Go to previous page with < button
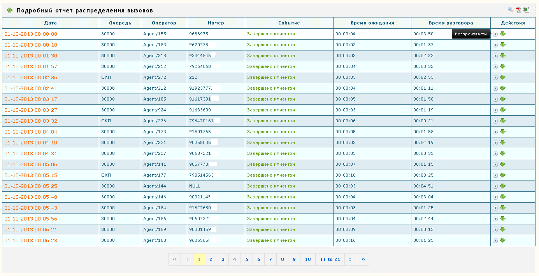Screen dimensions: 539x276 [187, 259]
